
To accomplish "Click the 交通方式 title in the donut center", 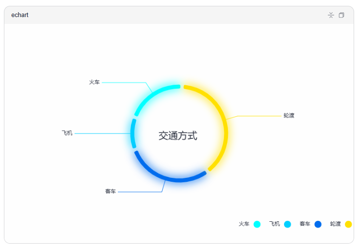I will 178,135.
